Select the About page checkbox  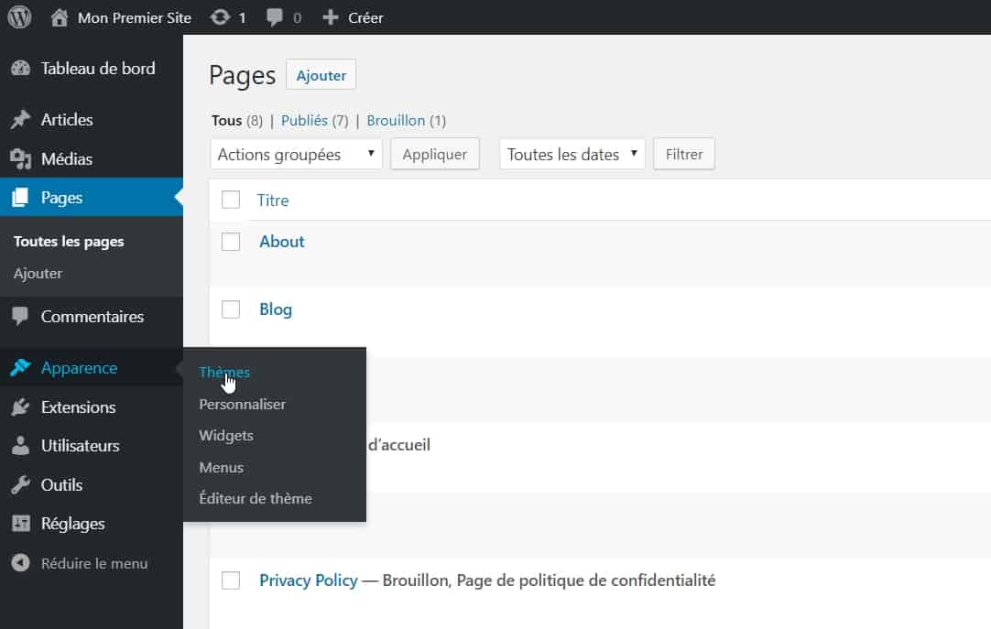(231, 241)
